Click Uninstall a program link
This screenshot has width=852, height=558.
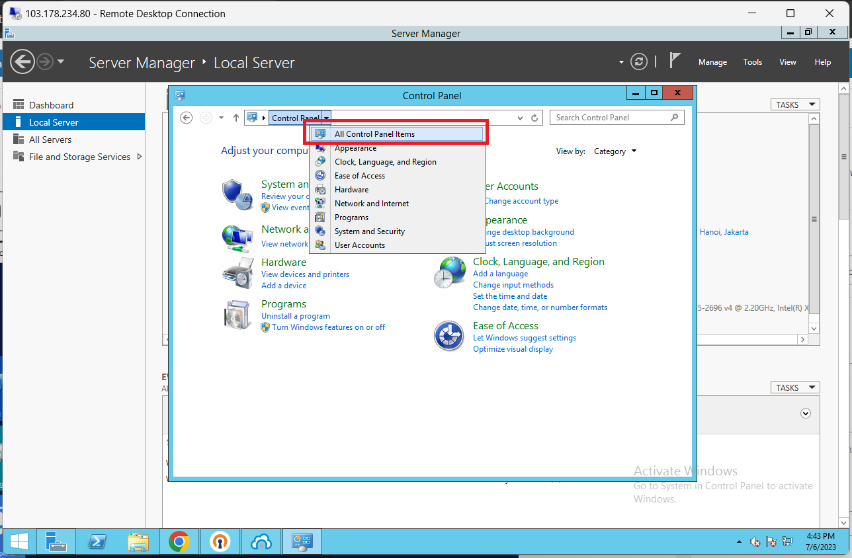(x=296, y=316)
